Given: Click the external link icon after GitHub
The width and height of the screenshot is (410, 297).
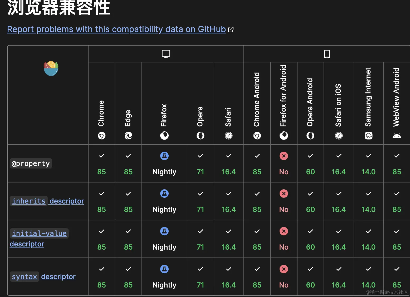Looking at the screenshot, I should [231, 29].
